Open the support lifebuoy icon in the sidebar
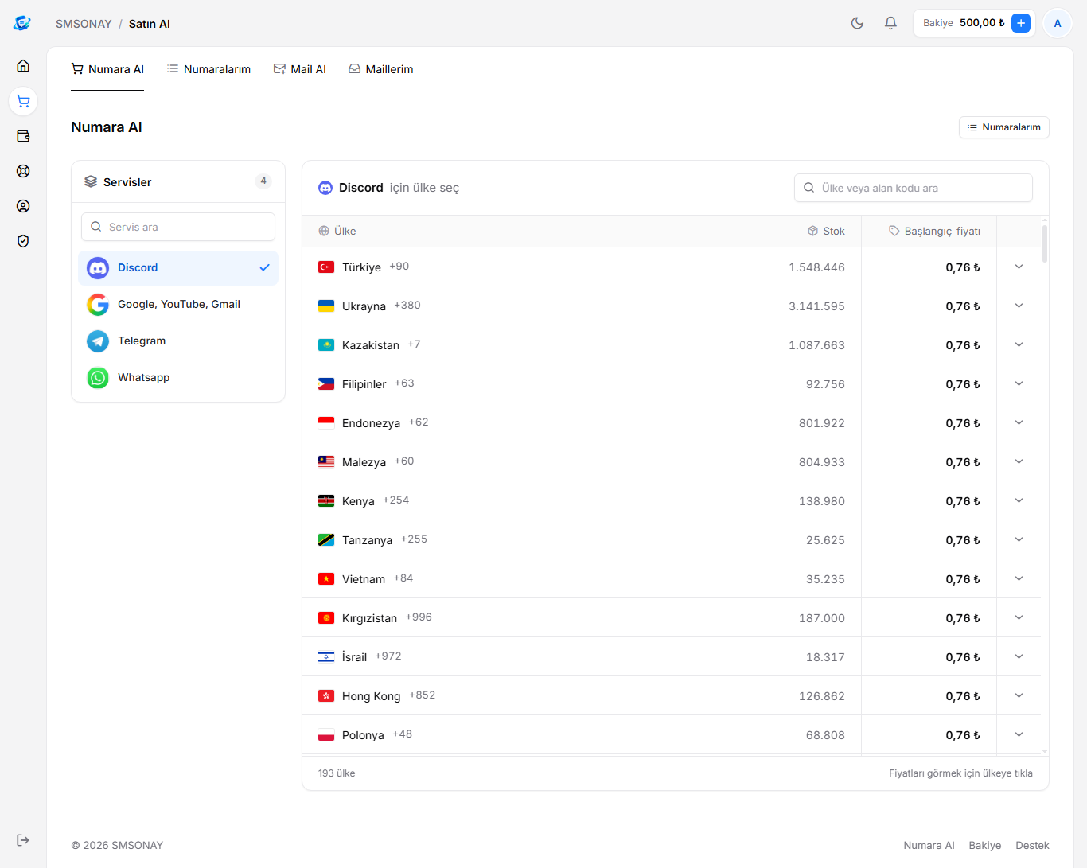 (23, 171)
